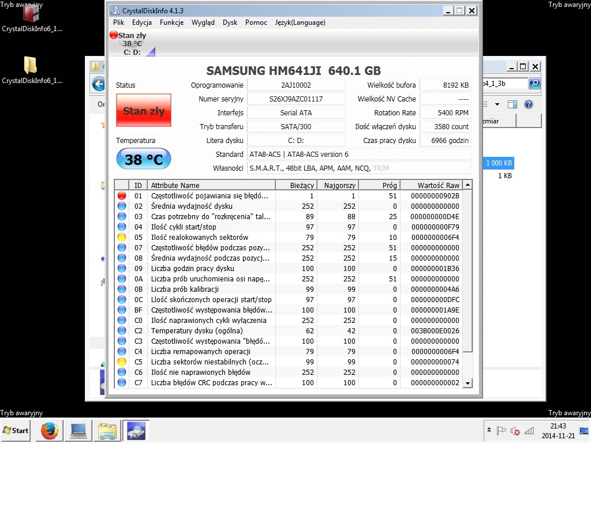591x519 pixels.
Task: Open the computer icon on the taskbar
Action: [78, 431]
